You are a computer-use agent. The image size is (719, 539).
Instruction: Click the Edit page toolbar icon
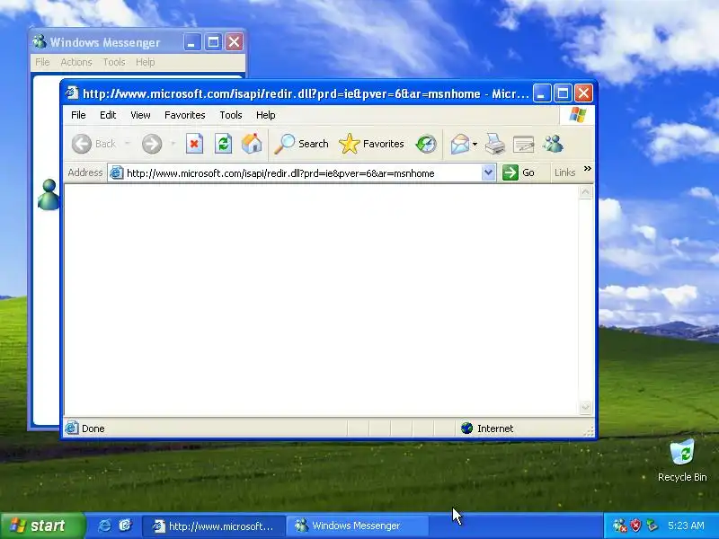pyautogui.click(x=523, y=144)
